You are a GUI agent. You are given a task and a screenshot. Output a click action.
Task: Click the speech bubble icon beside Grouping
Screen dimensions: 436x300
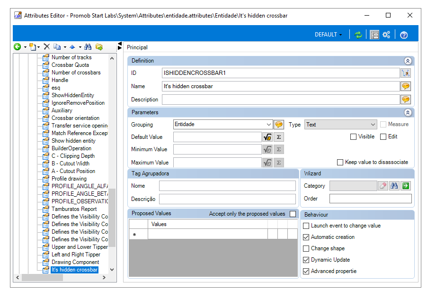click(x=279, y=124)
